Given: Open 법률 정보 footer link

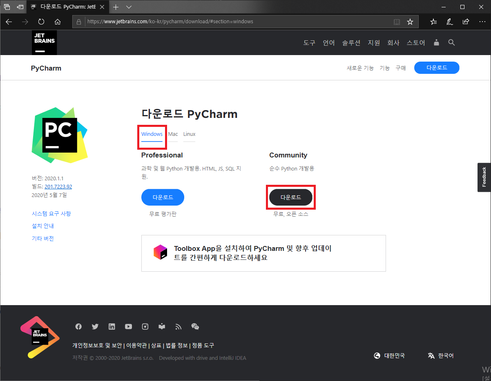Looking at the screenshot, I should tap(177, 346).
